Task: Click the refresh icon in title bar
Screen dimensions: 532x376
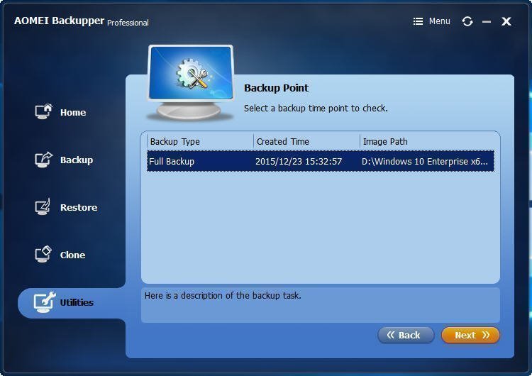Action: [467, 21]
